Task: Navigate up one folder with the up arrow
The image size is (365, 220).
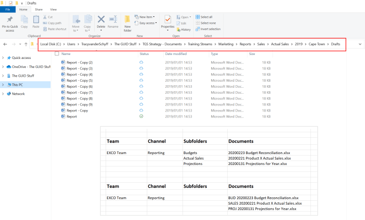Action: (26, 44)
